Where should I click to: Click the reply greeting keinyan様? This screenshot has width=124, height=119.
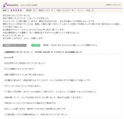click(9, 58)
